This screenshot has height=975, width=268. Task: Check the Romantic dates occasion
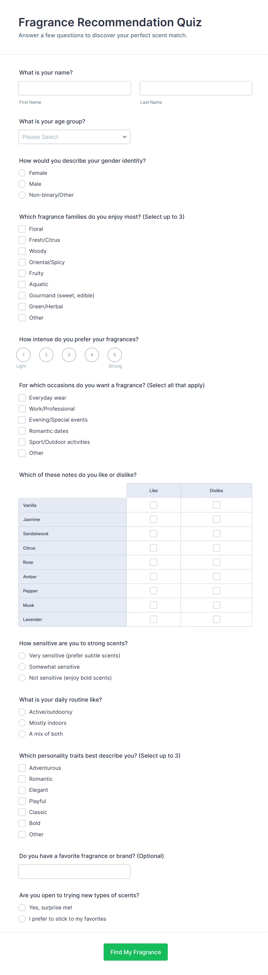(22, 431)
